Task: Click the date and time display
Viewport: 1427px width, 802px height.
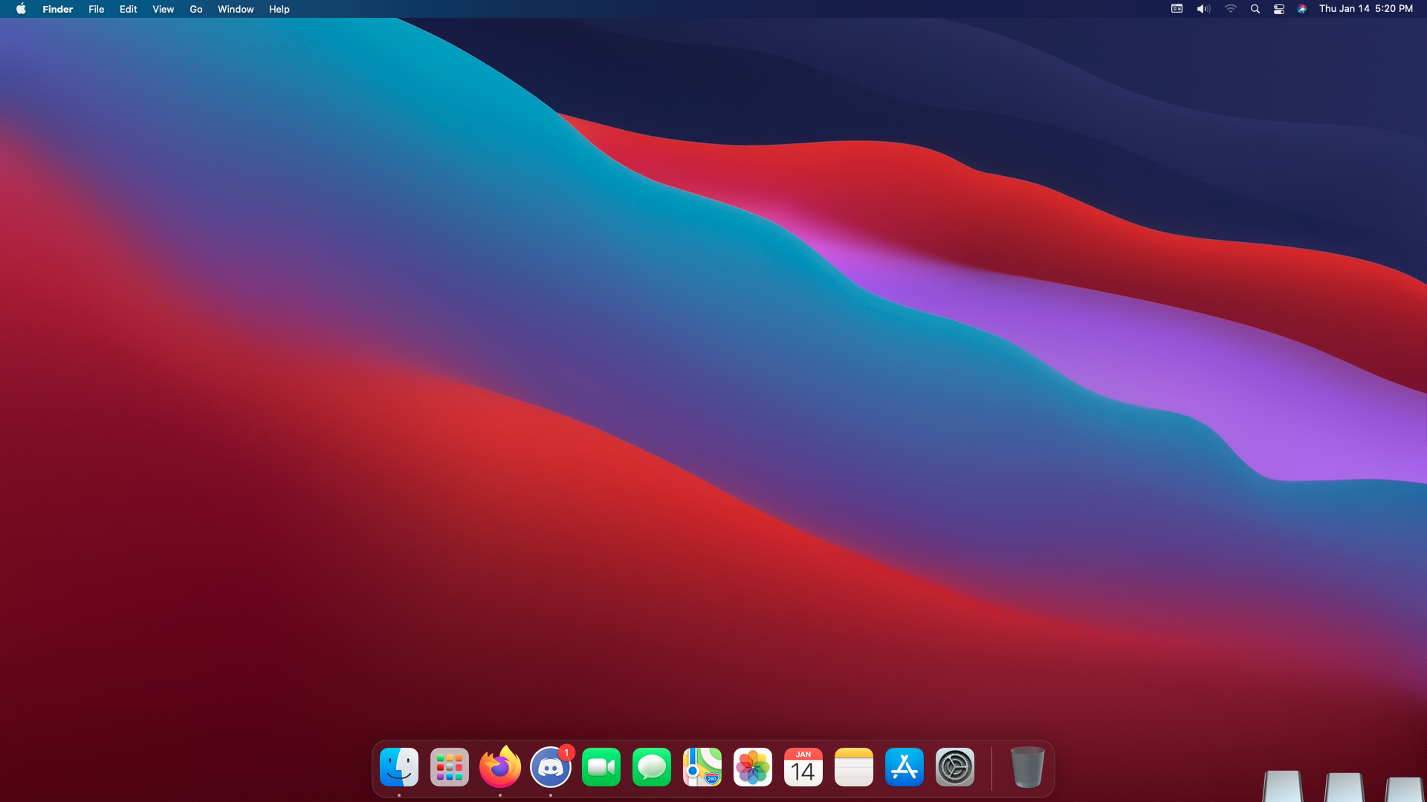Action: pyautogui.click(x=1365, y=9)
